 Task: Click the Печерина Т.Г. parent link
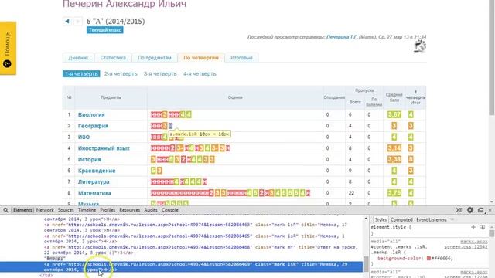(x=342, y=37)
